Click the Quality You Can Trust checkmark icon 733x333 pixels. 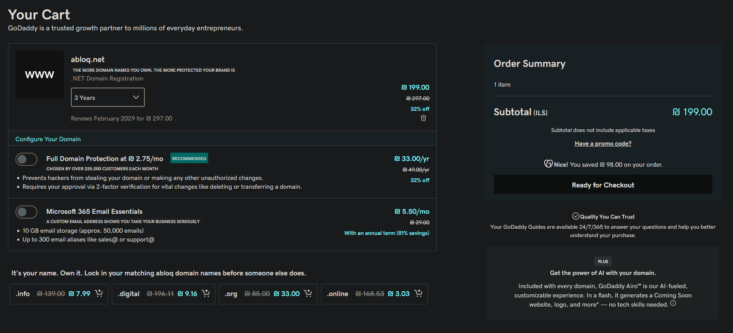[x=575, y=216]
